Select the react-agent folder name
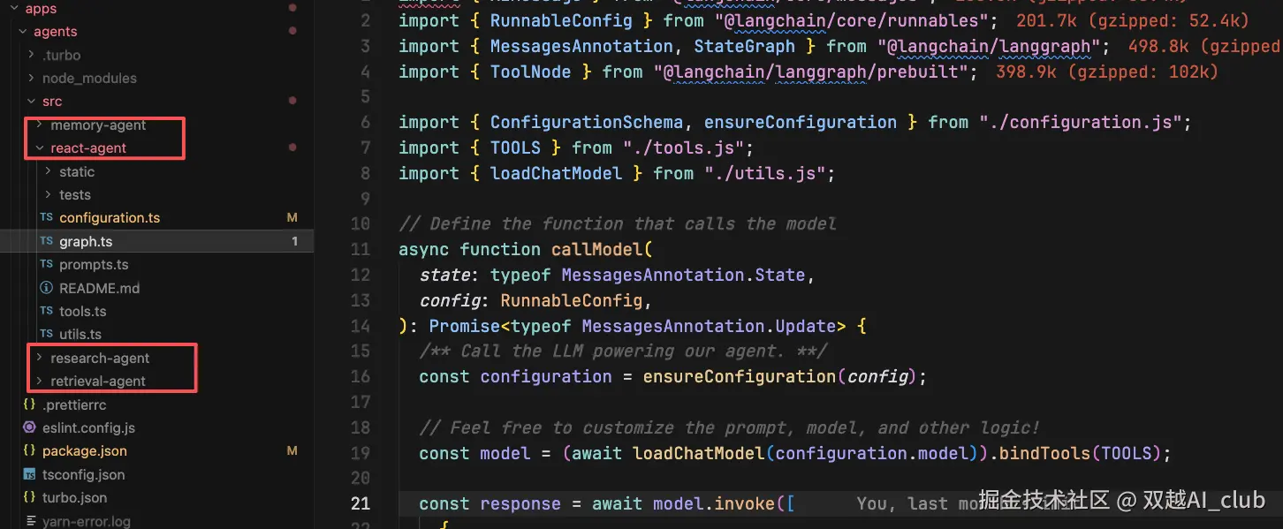The image size is (1283, 529). [x=88, y=147]
